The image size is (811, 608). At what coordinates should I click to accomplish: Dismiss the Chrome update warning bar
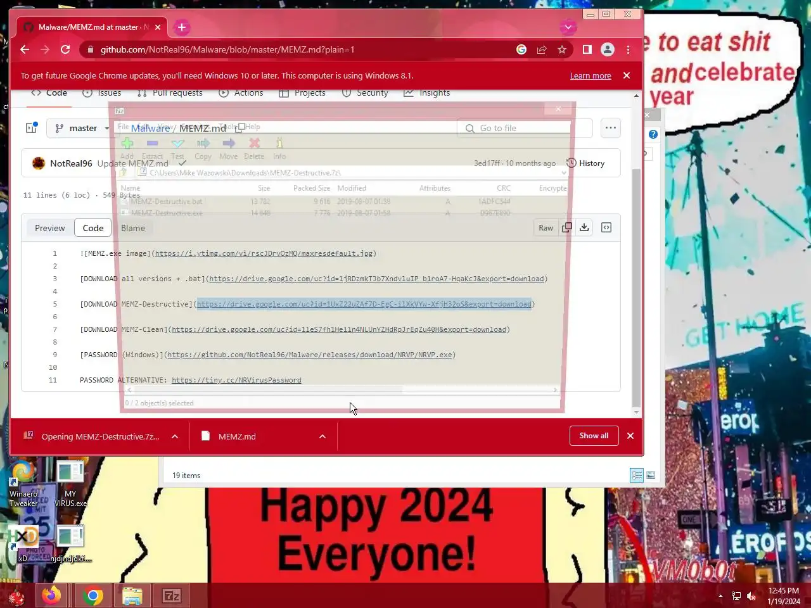pos(627,75)
